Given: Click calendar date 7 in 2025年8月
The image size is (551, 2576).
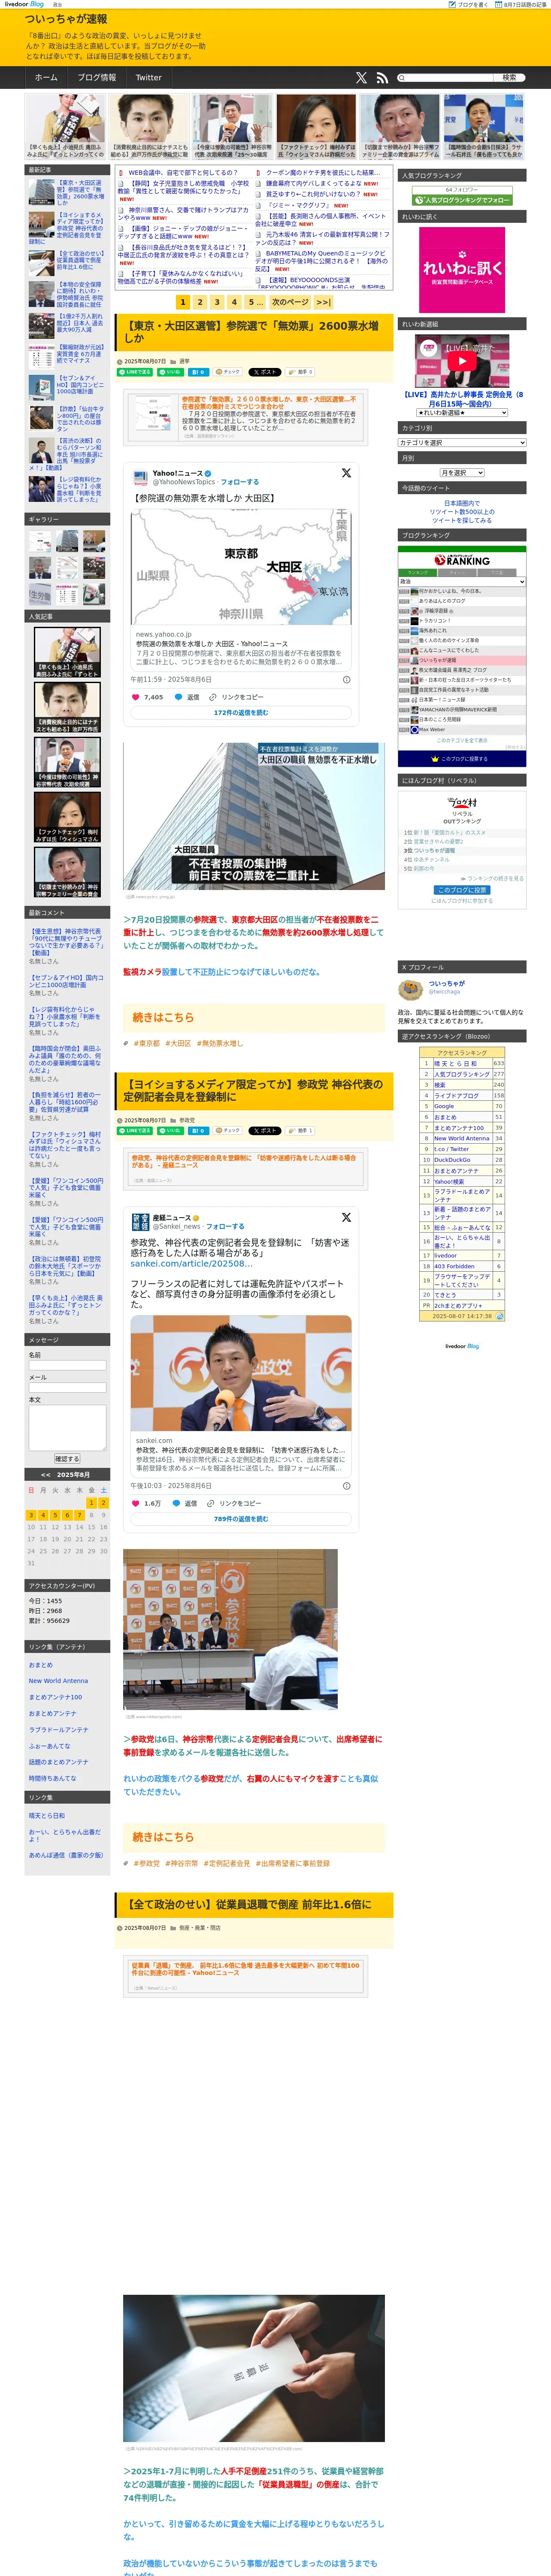Looking at the screenshot, I should [x=79, y=1515].
